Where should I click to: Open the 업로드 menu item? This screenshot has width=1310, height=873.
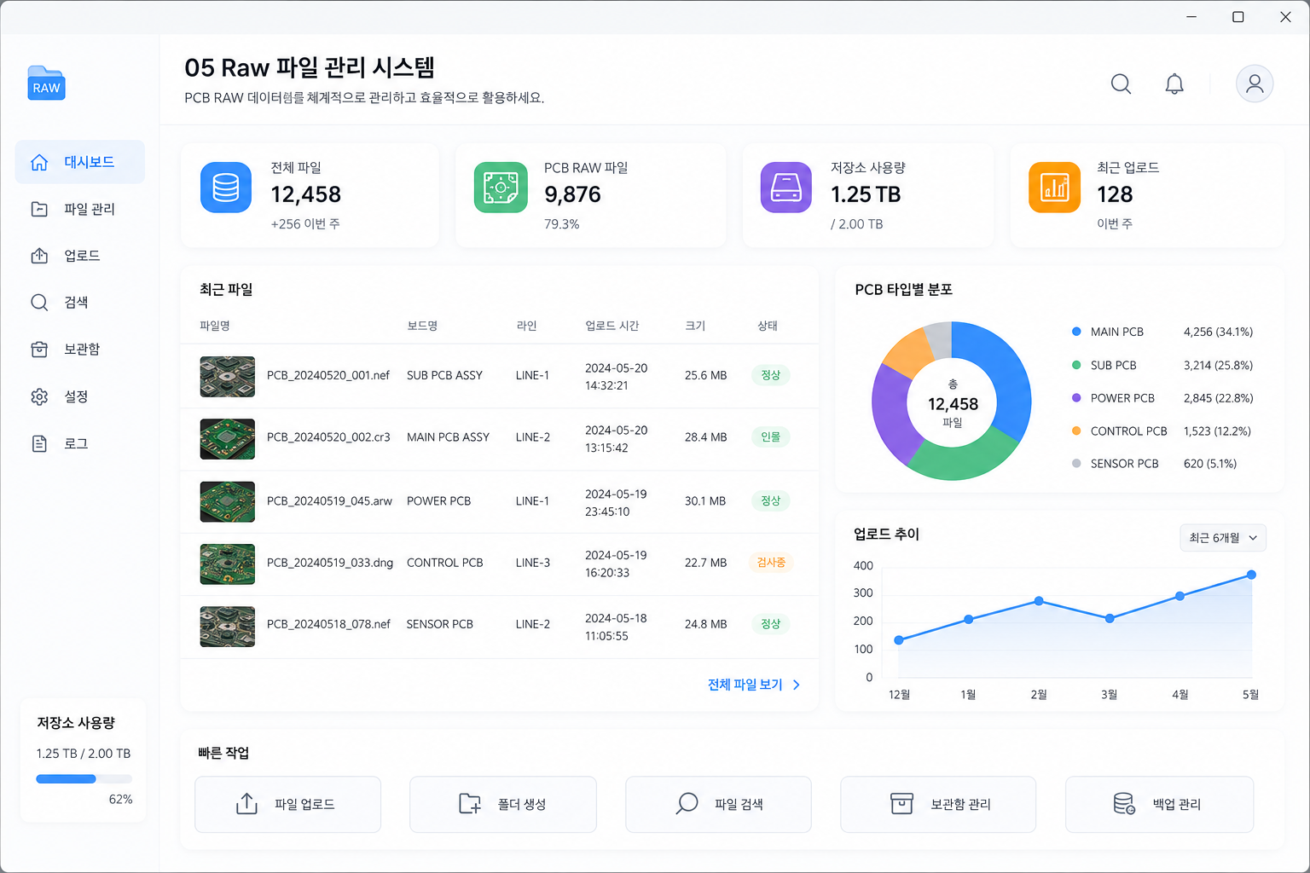(x=80, y=256)
